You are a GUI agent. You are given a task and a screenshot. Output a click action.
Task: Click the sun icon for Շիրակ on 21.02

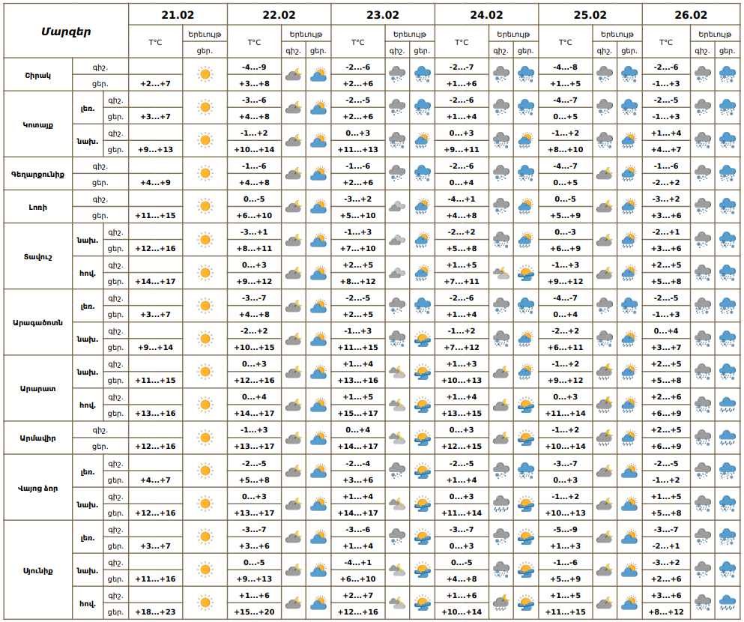[x=205, y=75]
